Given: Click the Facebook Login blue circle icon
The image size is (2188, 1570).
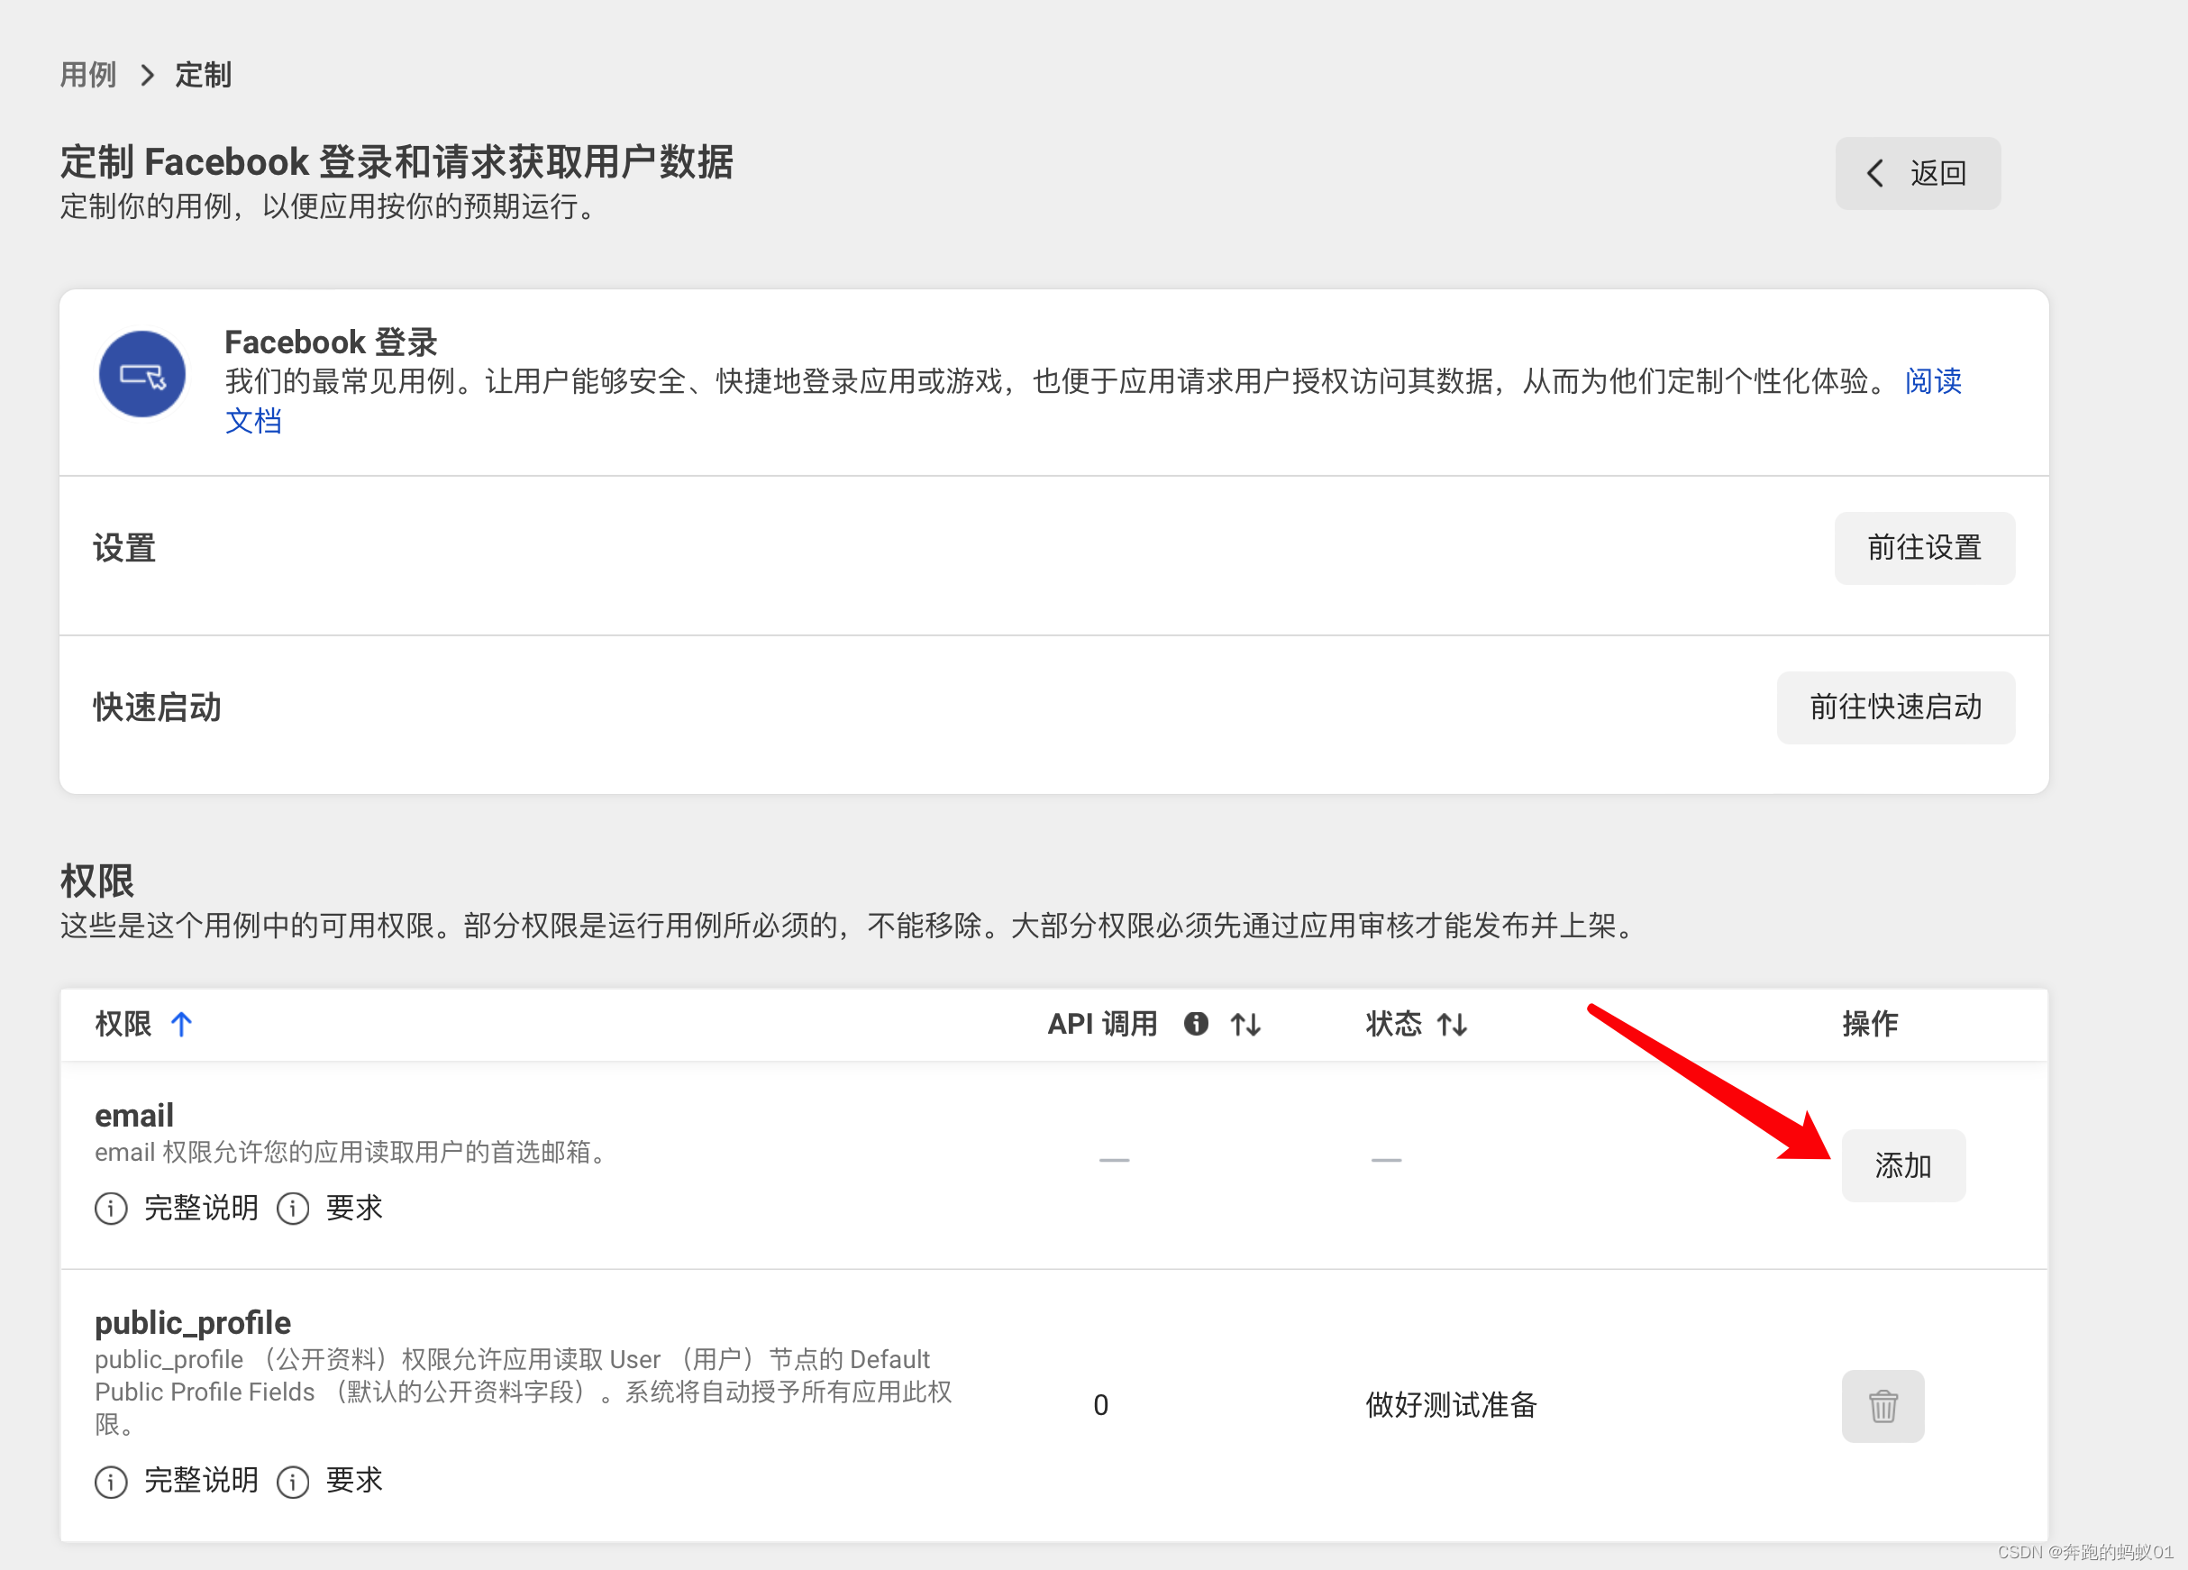Looking at the screenshot, I should [x=142, y=374].
